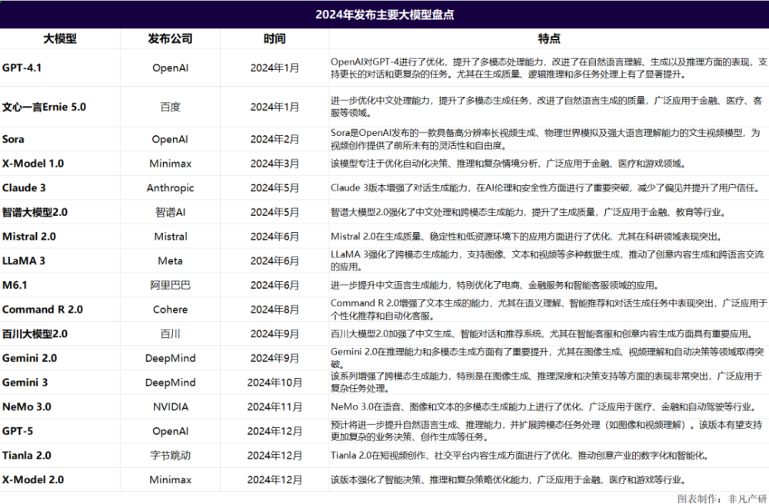Select OpenAI in the GPT-5 row

point(170,431)
